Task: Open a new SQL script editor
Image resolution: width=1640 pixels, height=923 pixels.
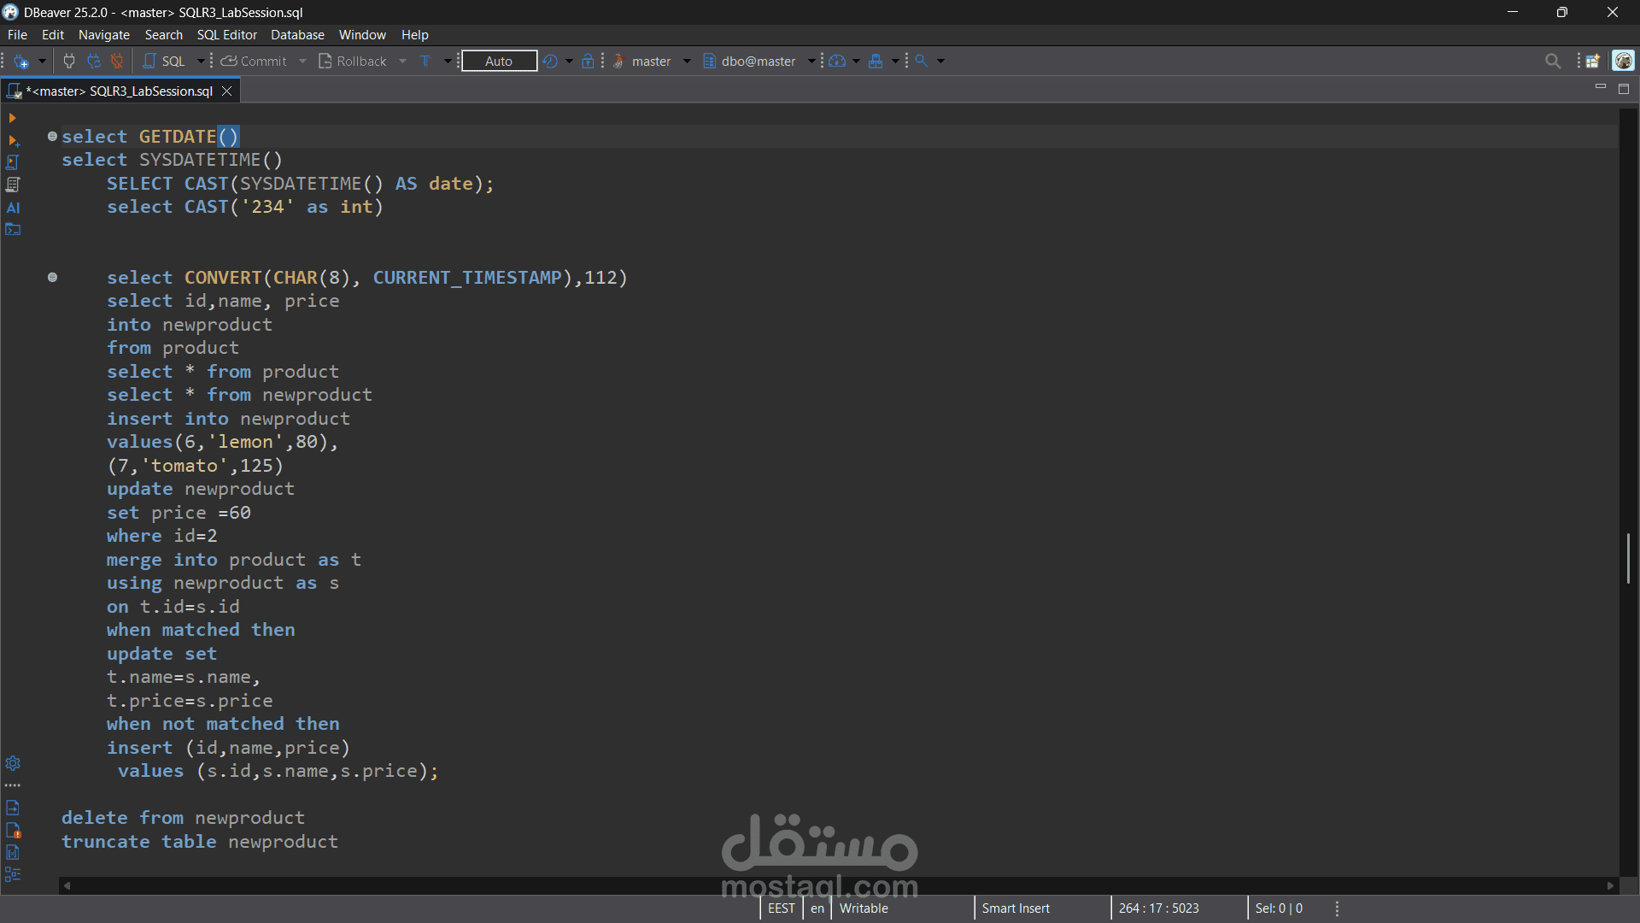Action: coord(165,61)
